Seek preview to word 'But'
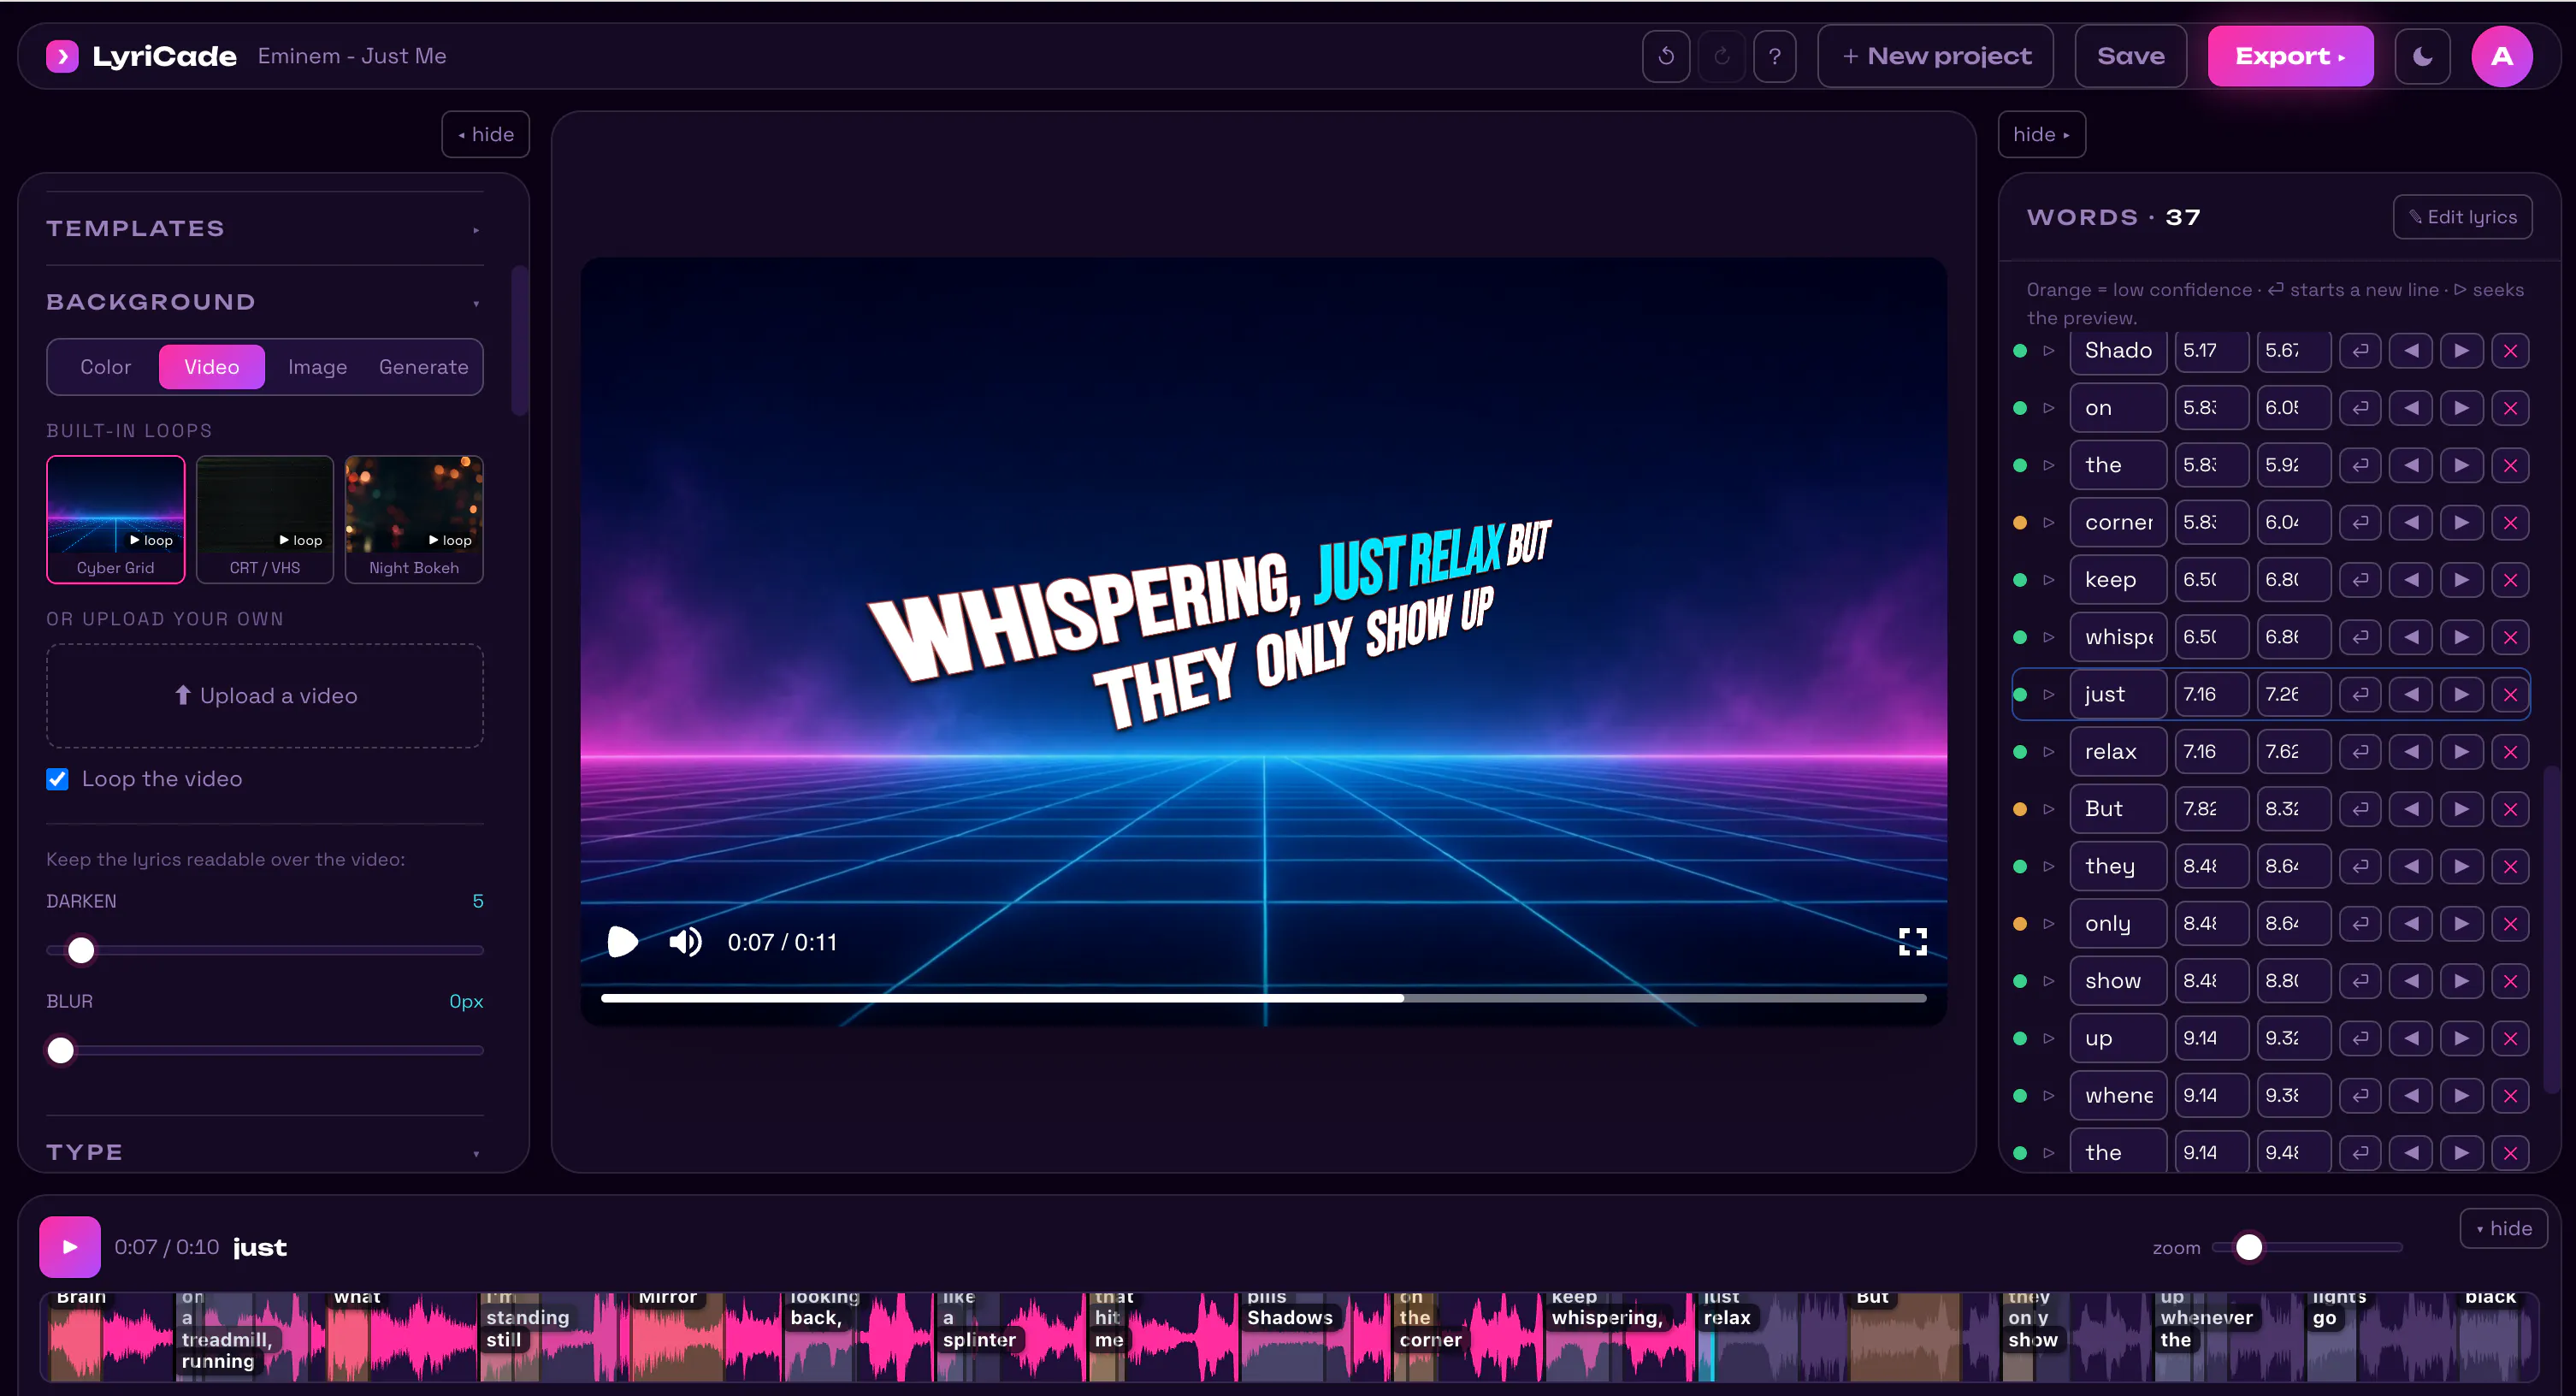The image size is (2576, 1396). 2049,808
